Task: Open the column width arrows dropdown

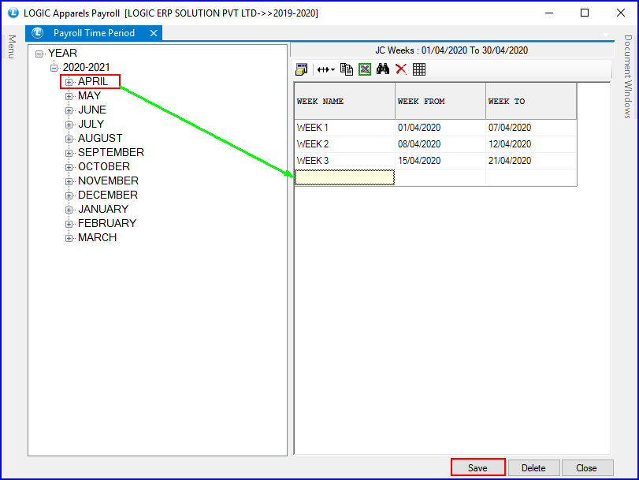Action: (x=326, y=69)
